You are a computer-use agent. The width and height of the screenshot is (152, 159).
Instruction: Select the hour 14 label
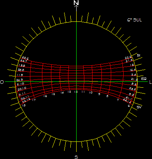[62, 93]
